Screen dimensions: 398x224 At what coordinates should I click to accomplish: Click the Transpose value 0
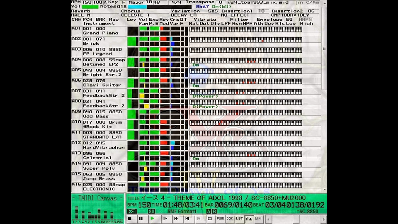pyautogui.click(x=221, y=2)
